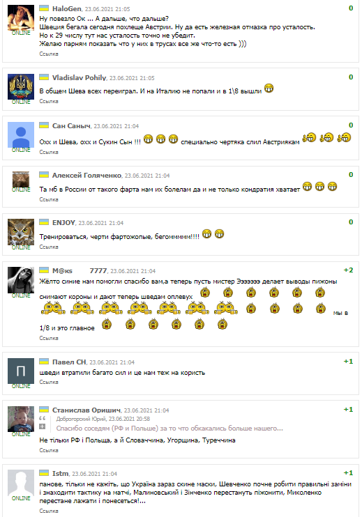
Task: Open the quoted author Доброгорский Юрий link
Action: 82,419
